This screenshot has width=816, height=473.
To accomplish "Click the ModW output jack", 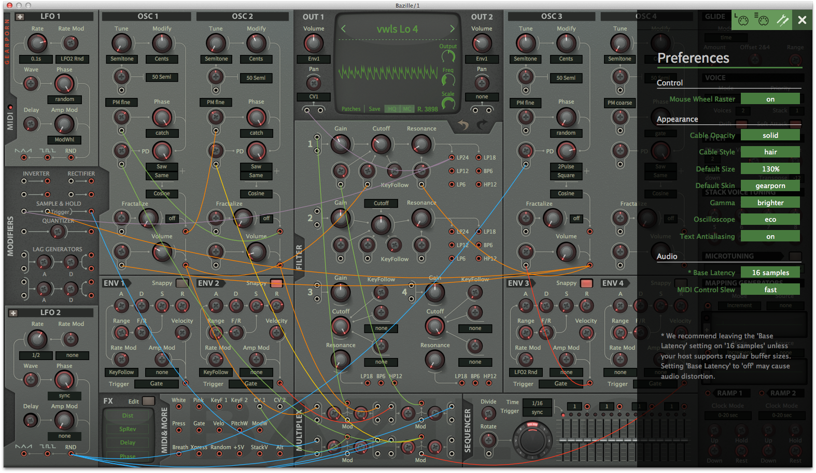I will click(x=259, y=431).
